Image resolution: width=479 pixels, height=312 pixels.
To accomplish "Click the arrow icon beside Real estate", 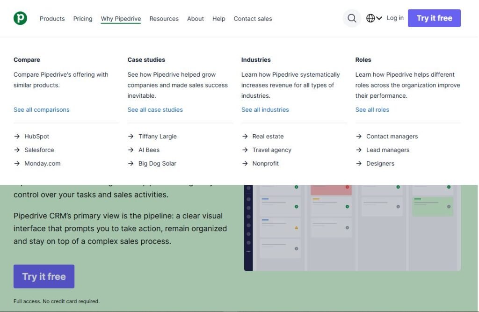I will click(245, 136).
